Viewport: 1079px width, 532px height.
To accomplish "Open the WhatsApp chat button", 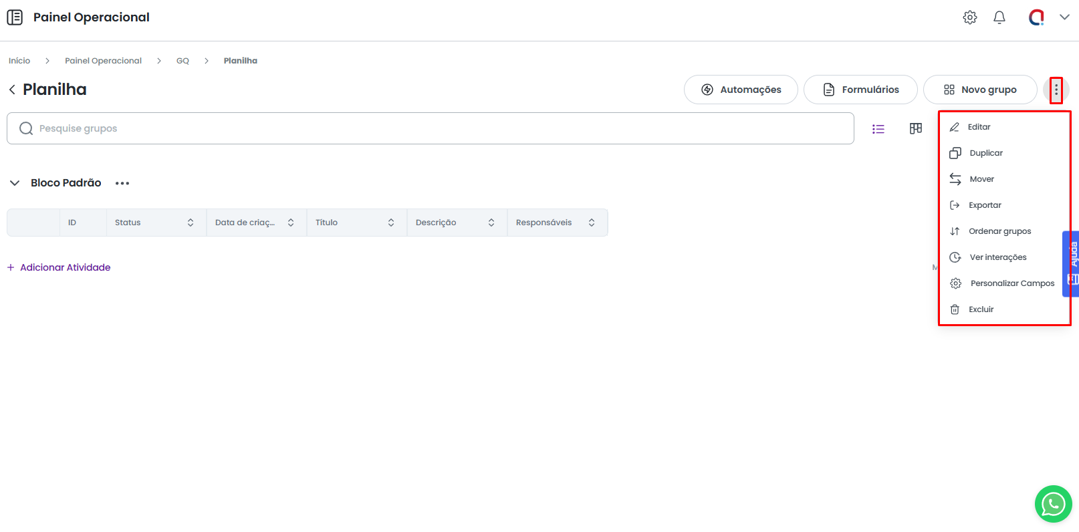I will 1053,504.
